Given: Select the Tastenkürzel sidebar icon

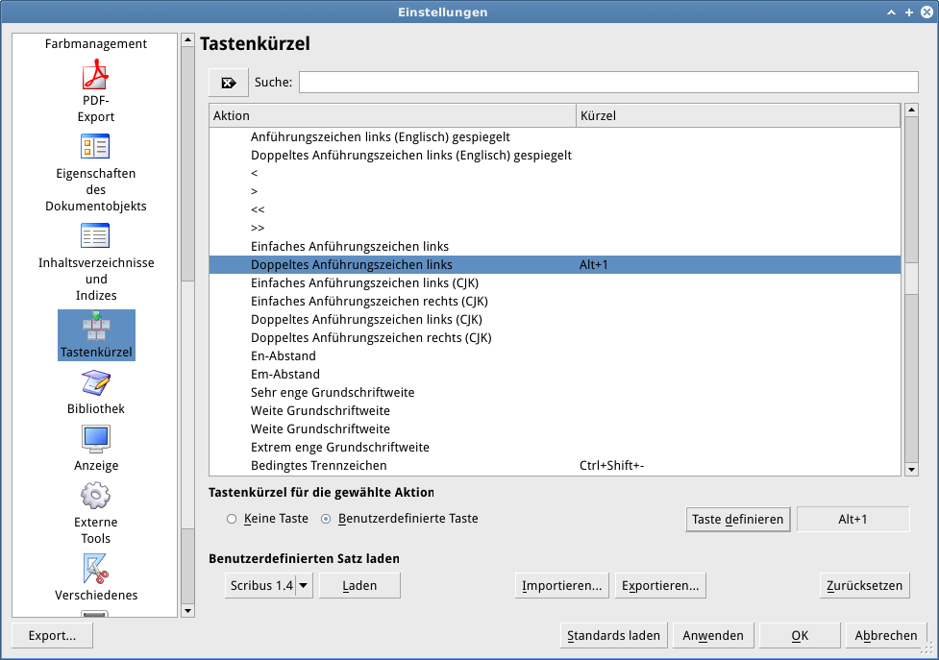Looking at the screenshot, I should pos(96,335).
